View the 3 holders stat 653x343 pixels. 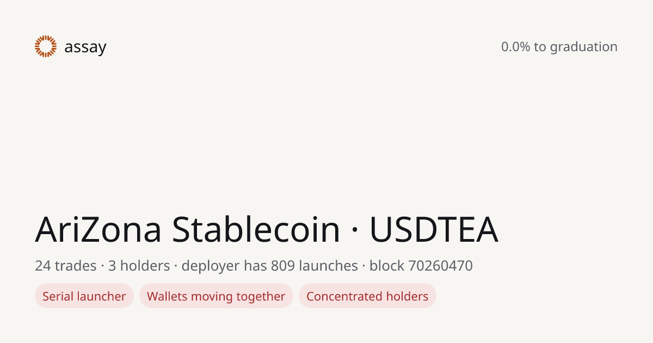pyautogui.click(x=139, y=266)
